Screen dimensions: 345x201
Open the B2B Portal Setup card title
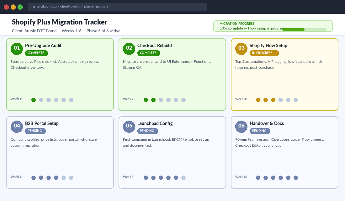pyautogui.click(x=42, y=123)
